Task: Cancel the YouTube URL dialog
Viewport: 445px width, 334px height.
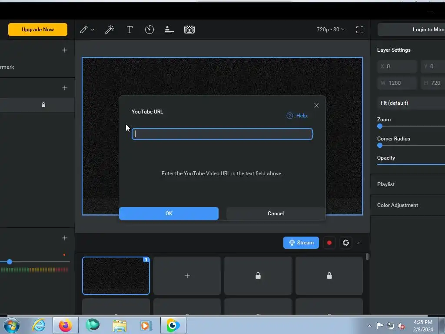Action: tap(276, 213)
